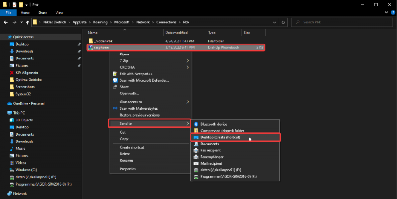This screenshot has width=397, height=199.
Task: Expand the CRC SHA submenu
Action: [x=187, y=67]
